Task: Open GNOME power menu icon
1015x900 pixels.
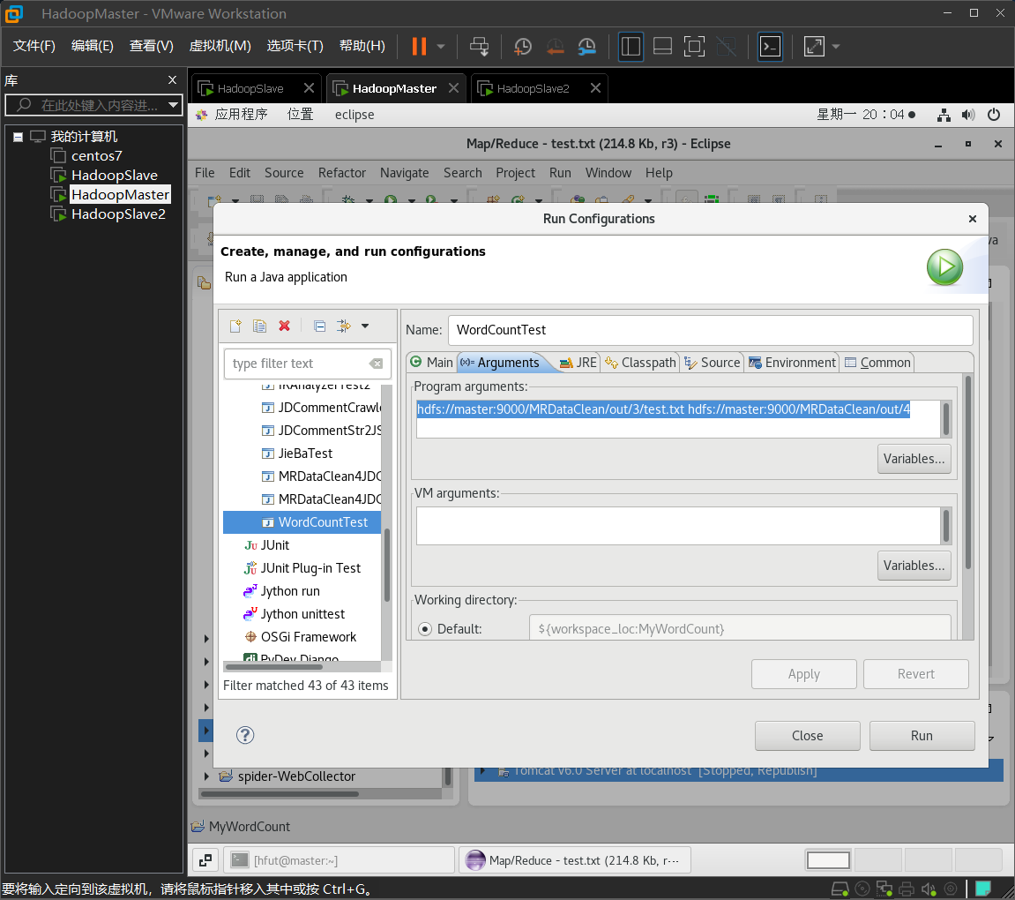Action: [994, 115]
